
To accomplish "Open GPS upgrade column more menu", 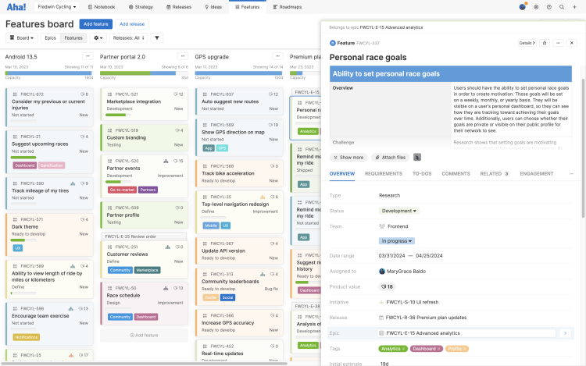I will point(277,56).
